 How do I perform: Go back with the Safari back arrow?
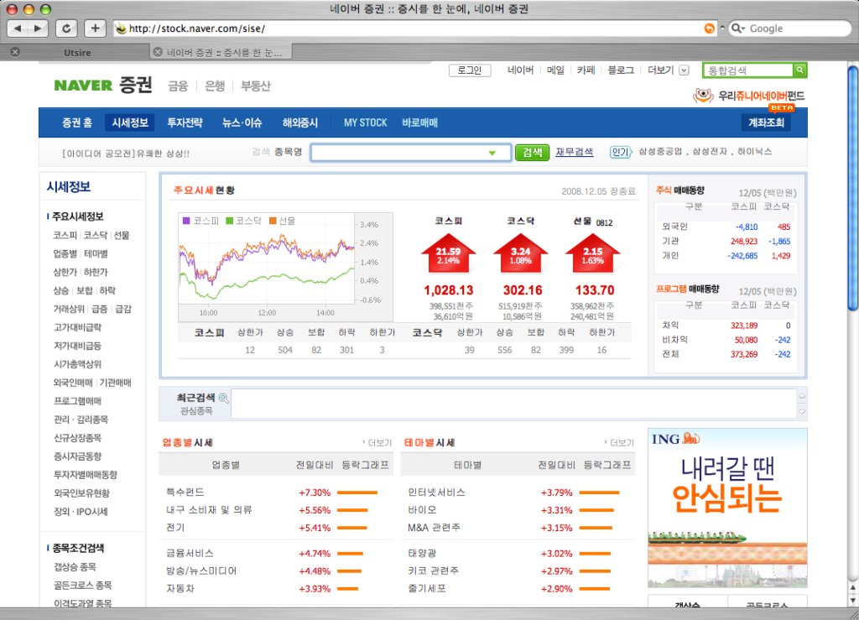(x=18, y=29)
